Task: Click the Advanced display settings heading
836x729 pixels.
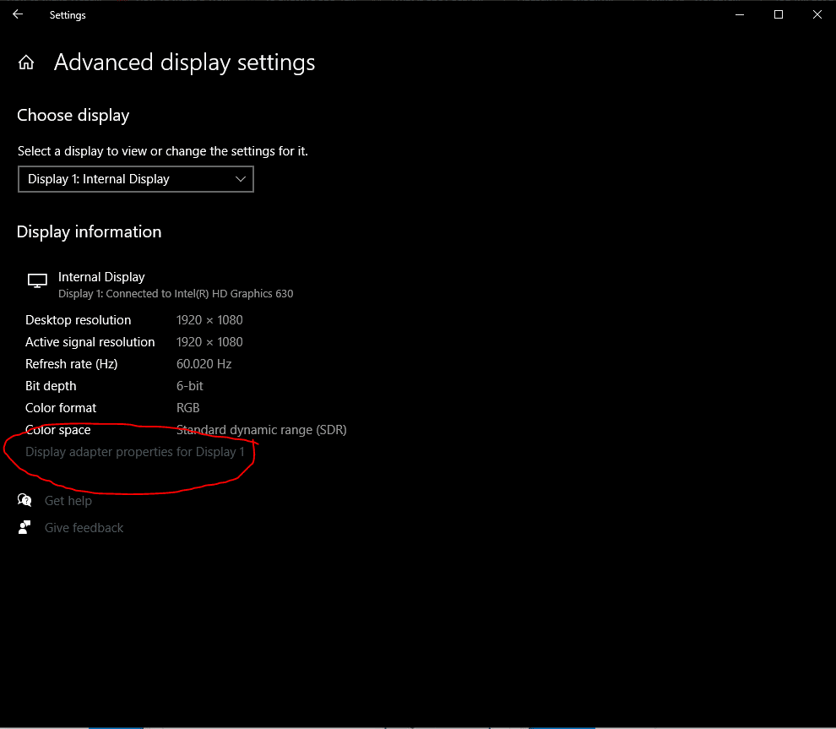Action: tap(184, 63)
